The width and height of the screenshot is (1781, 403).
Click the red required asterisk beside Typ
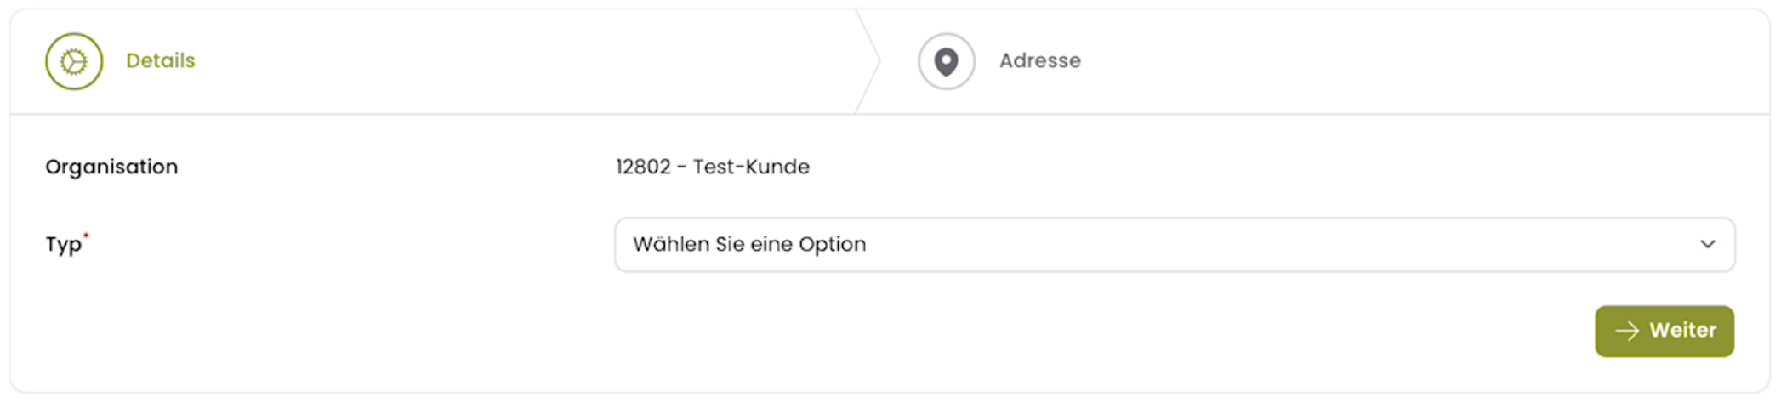86,236
